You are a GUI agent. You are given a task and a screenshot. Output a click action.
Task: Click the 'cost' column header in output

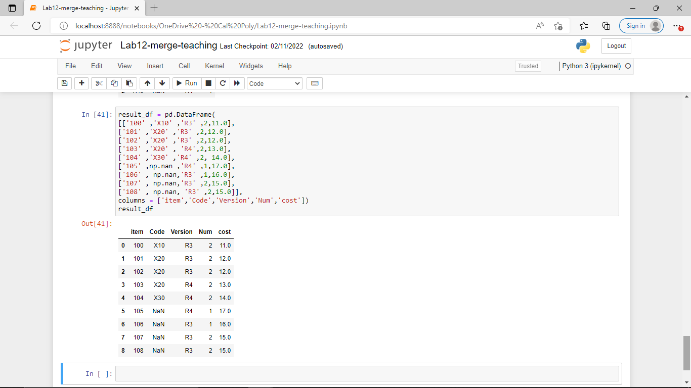click(x=225, y=232)
